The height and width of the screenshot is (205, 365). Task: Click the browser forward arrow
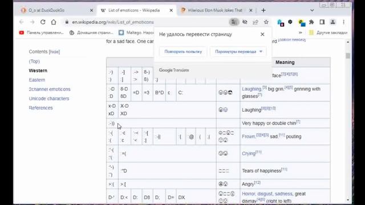32,22
